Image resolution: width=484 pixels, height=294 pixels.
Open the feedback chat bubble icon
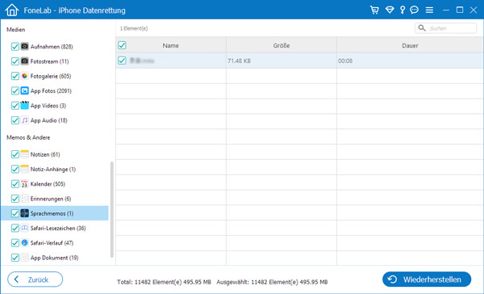coord(415,10)
